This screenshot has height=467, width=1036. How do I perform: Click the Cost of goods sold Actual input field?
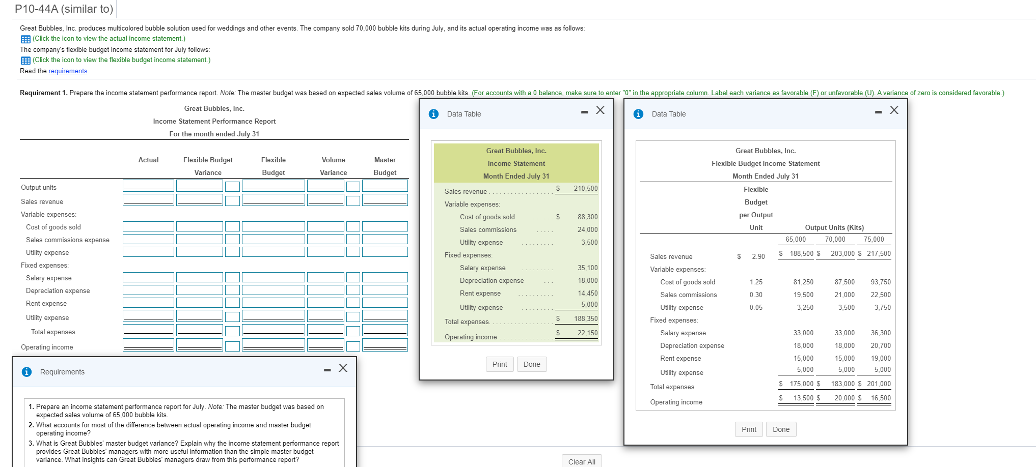pos(148,226)
